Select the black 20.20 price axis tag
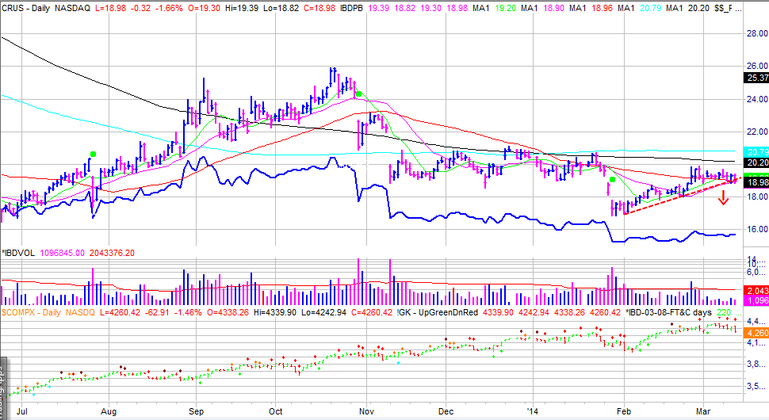Viewport: 769px width, 420px height. click(x=757, y=162)
